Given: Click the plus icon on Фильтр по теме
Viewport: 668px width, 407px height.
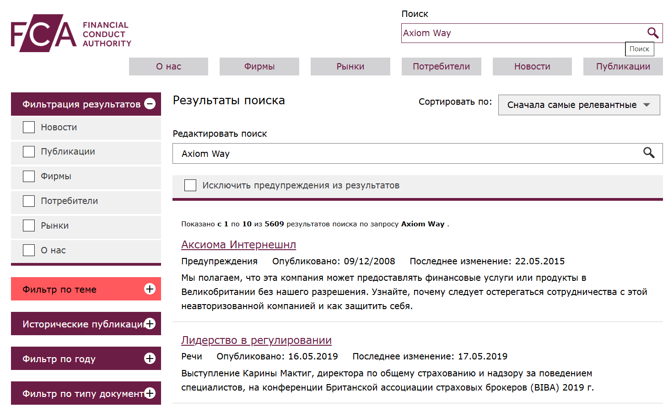Looking at the screenshot, I should tap(150, 289).
